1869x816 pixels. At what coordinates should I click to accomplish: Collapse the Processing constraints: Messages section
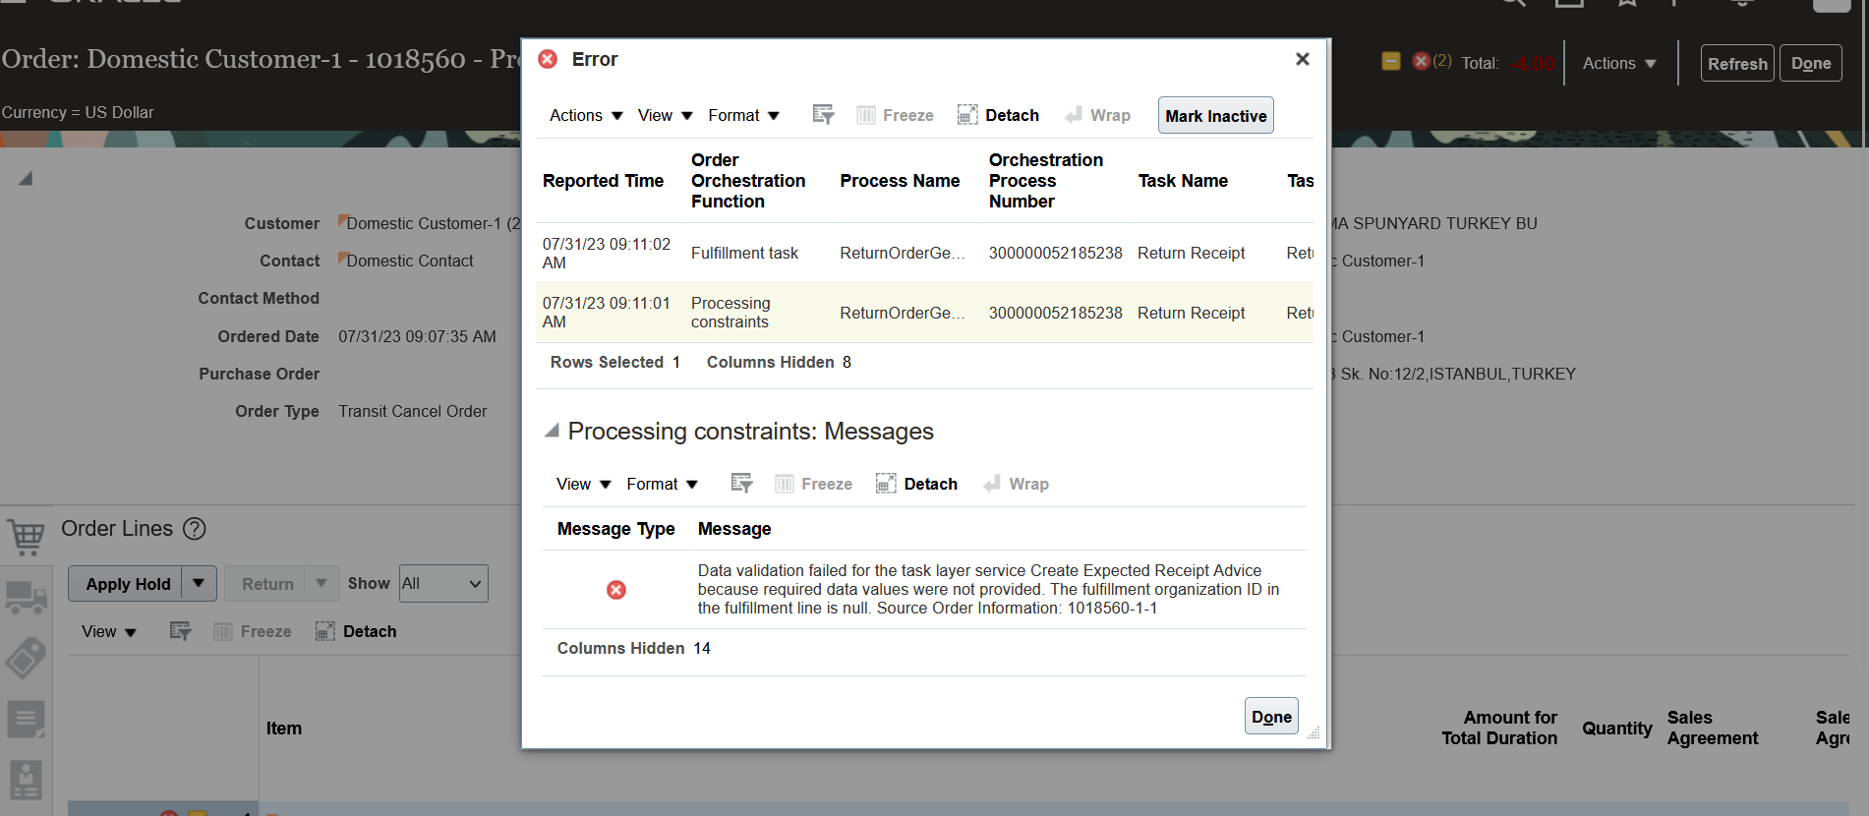553,431
